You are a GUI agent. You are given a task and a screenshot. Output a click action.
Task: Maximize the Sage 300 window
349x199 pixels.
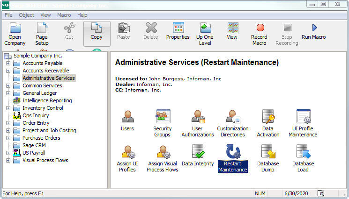point(324,4)
